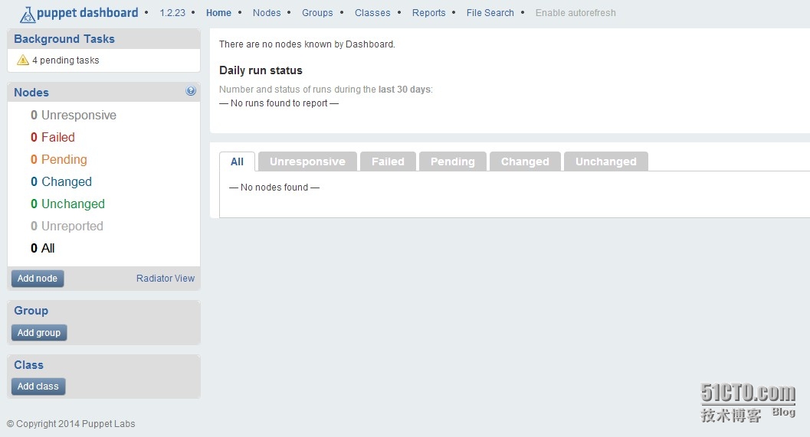Viewport: 810px width, 437px height.
Task: Open the Background Tasks heading
Action: 64,39
